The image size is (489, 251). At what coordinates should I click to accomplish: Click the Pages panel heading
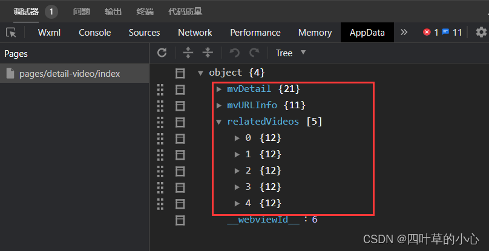click(16, 54)
